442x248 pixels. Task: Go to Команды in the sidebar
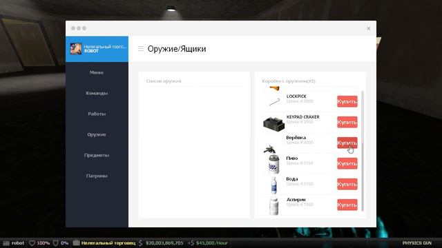(97, 93)
